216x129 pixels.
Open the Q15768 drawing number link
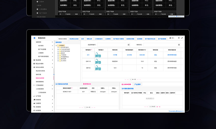129,55
